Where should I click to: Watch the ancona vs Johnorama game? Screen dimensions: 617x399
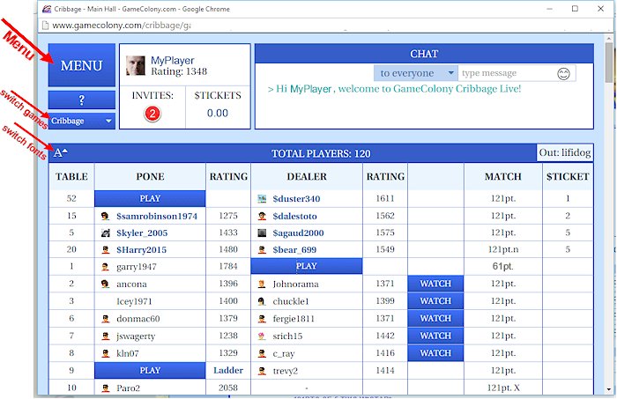435,284
